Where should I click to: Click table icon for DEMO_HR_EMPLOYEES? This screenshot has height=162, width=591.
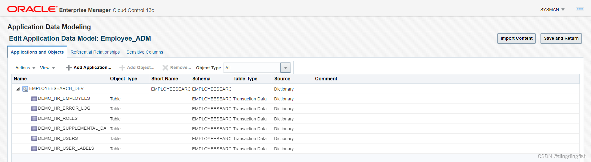point(34,99)
